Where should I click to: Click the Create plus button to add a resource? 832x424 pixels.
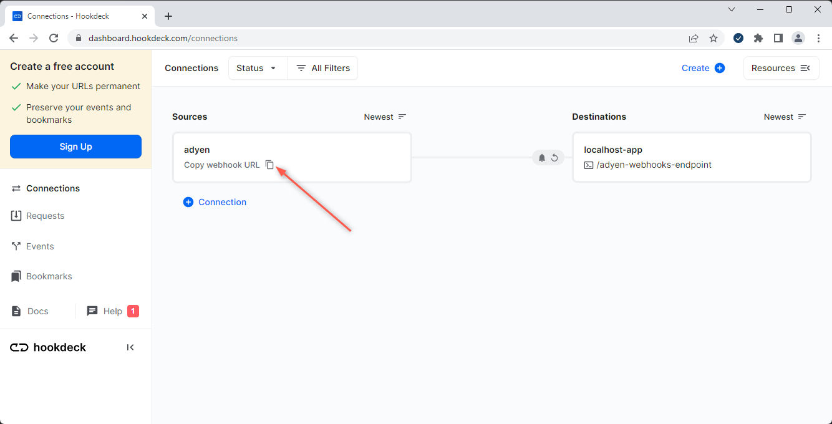pos(720,68)
